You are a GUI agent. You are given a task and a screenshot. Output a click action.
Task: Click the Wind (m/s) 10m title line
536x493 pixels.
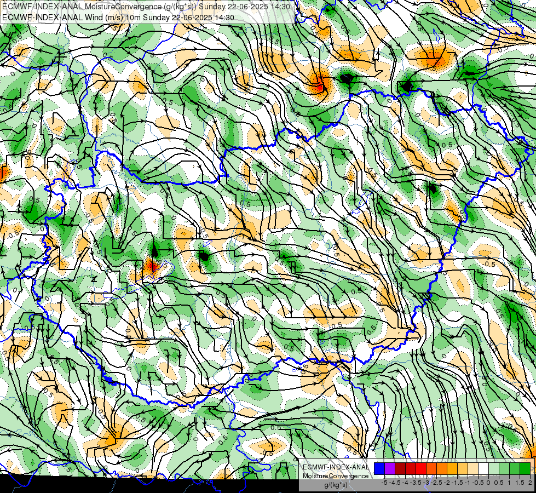click(118, 17)
